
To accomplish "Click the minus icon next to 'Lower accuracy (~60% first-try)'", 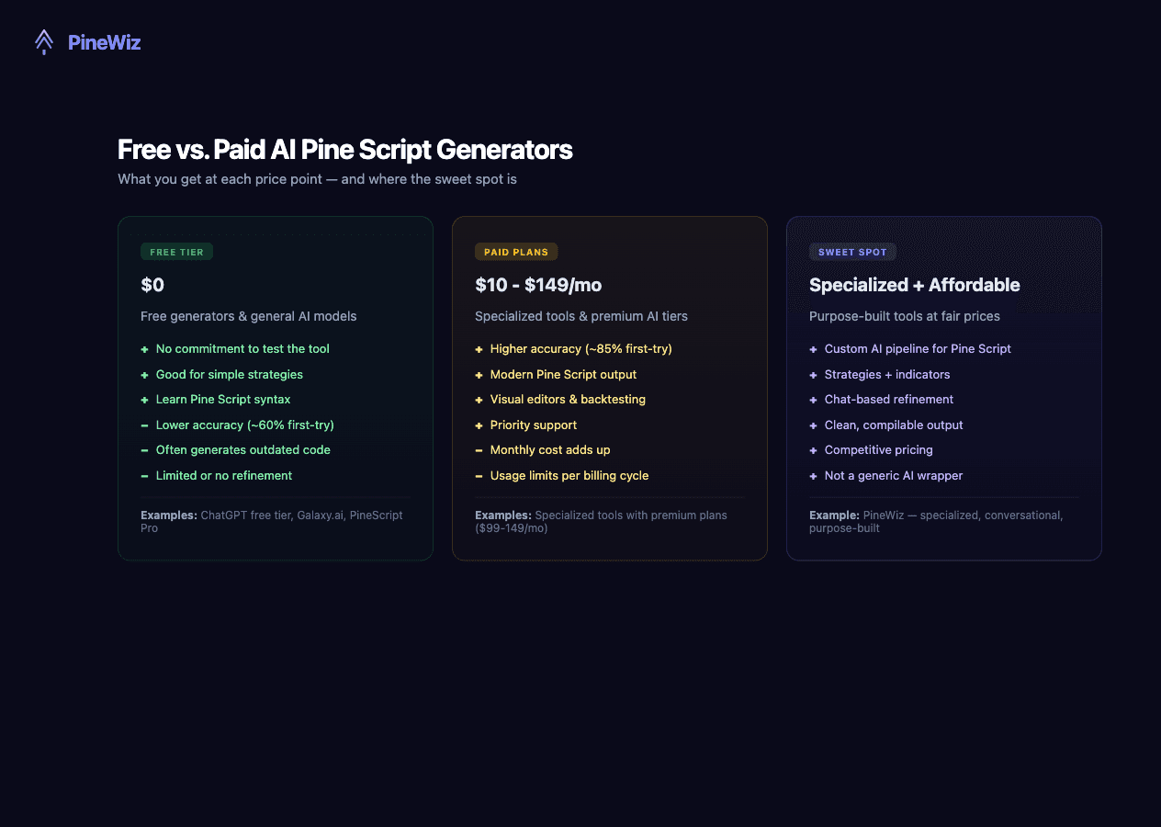I will (x=144, y=425).
